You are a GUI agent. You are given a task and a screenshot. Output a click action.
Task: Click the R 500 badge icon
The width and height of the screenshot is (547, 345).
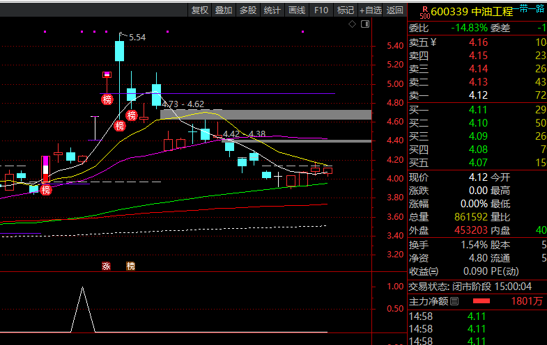[425, 13]
